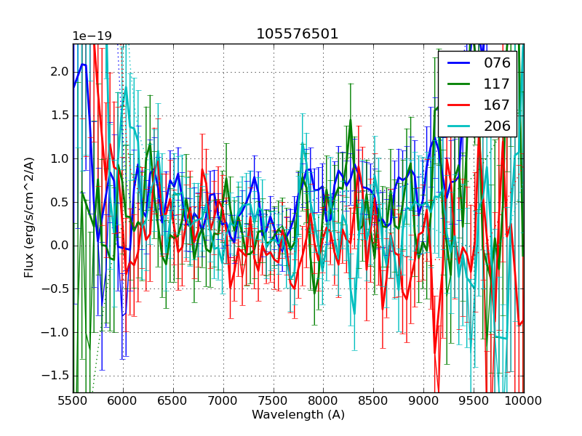582x436 pixels.
Task: Select the 167 legend label
Action: 497,105
